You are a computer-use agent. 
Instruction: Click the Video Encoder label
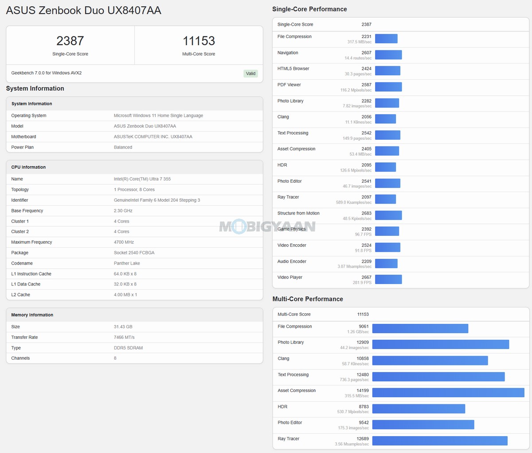[292, 245]
